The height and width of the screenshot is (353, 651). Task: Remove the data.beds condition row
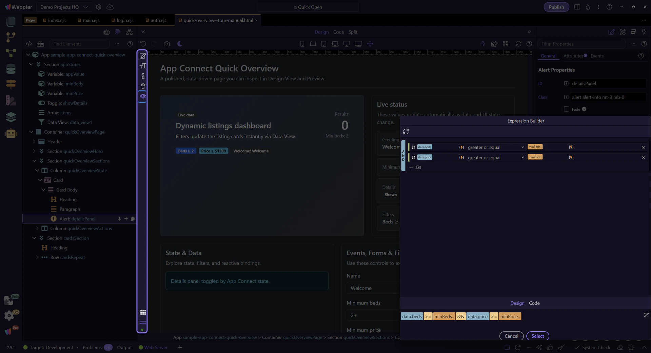coord(643,147)
